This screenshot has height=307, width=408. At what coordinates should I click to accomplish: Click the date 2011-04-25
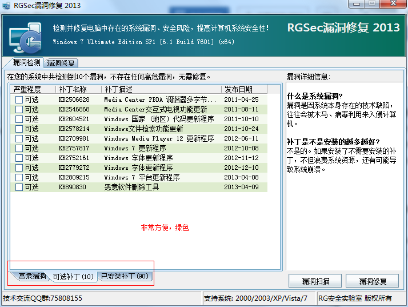241,99
